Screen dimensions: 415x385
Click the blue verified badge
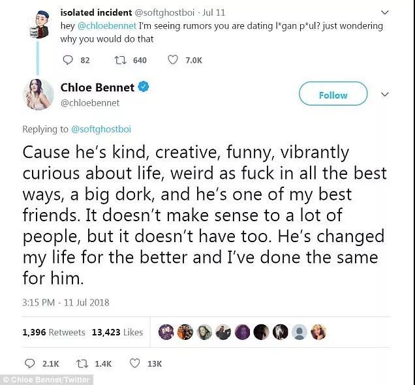(x=142, y=87)
